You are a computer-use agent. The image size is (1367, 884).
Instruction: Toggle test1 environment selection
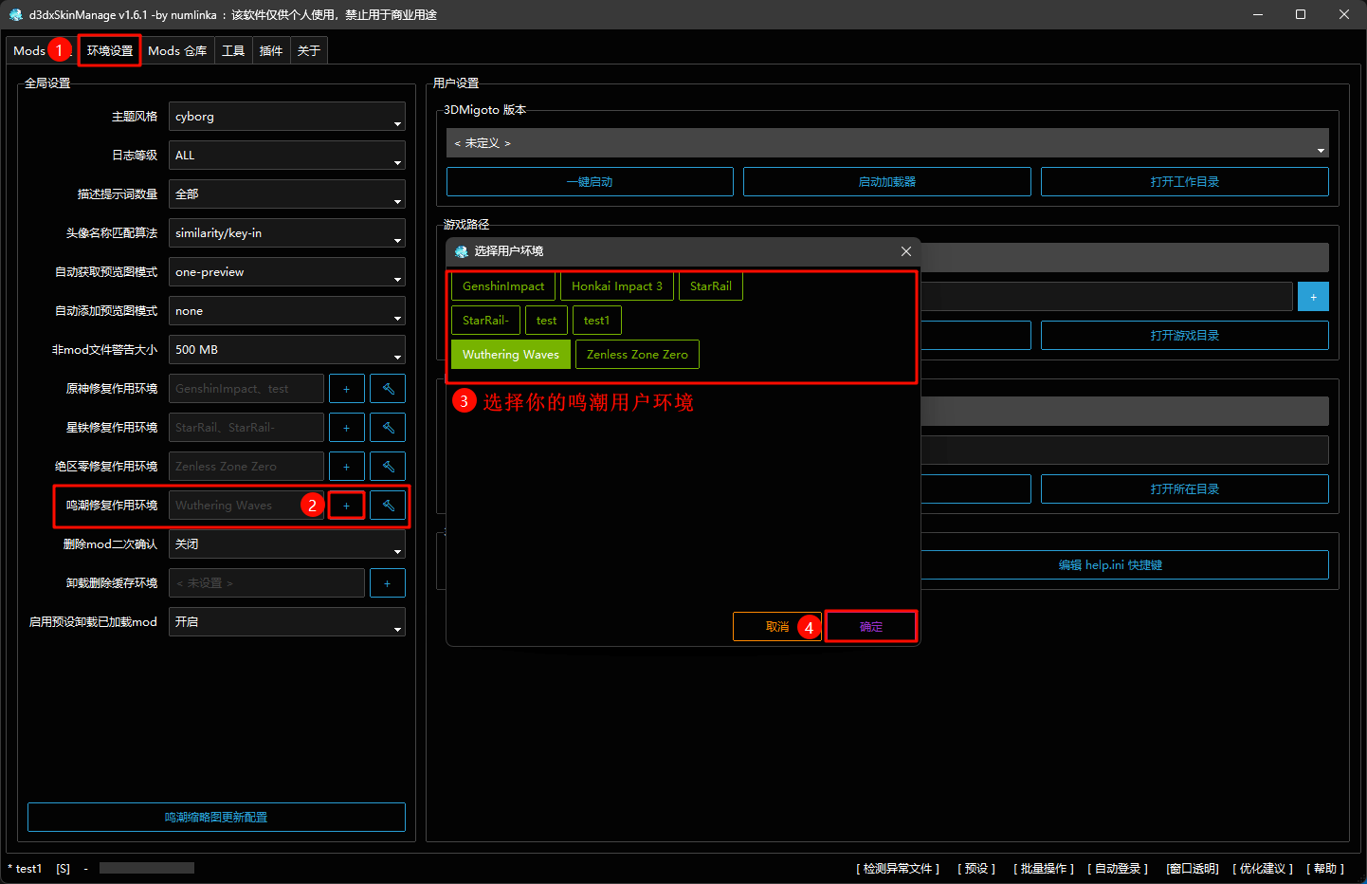pos(597,321)
